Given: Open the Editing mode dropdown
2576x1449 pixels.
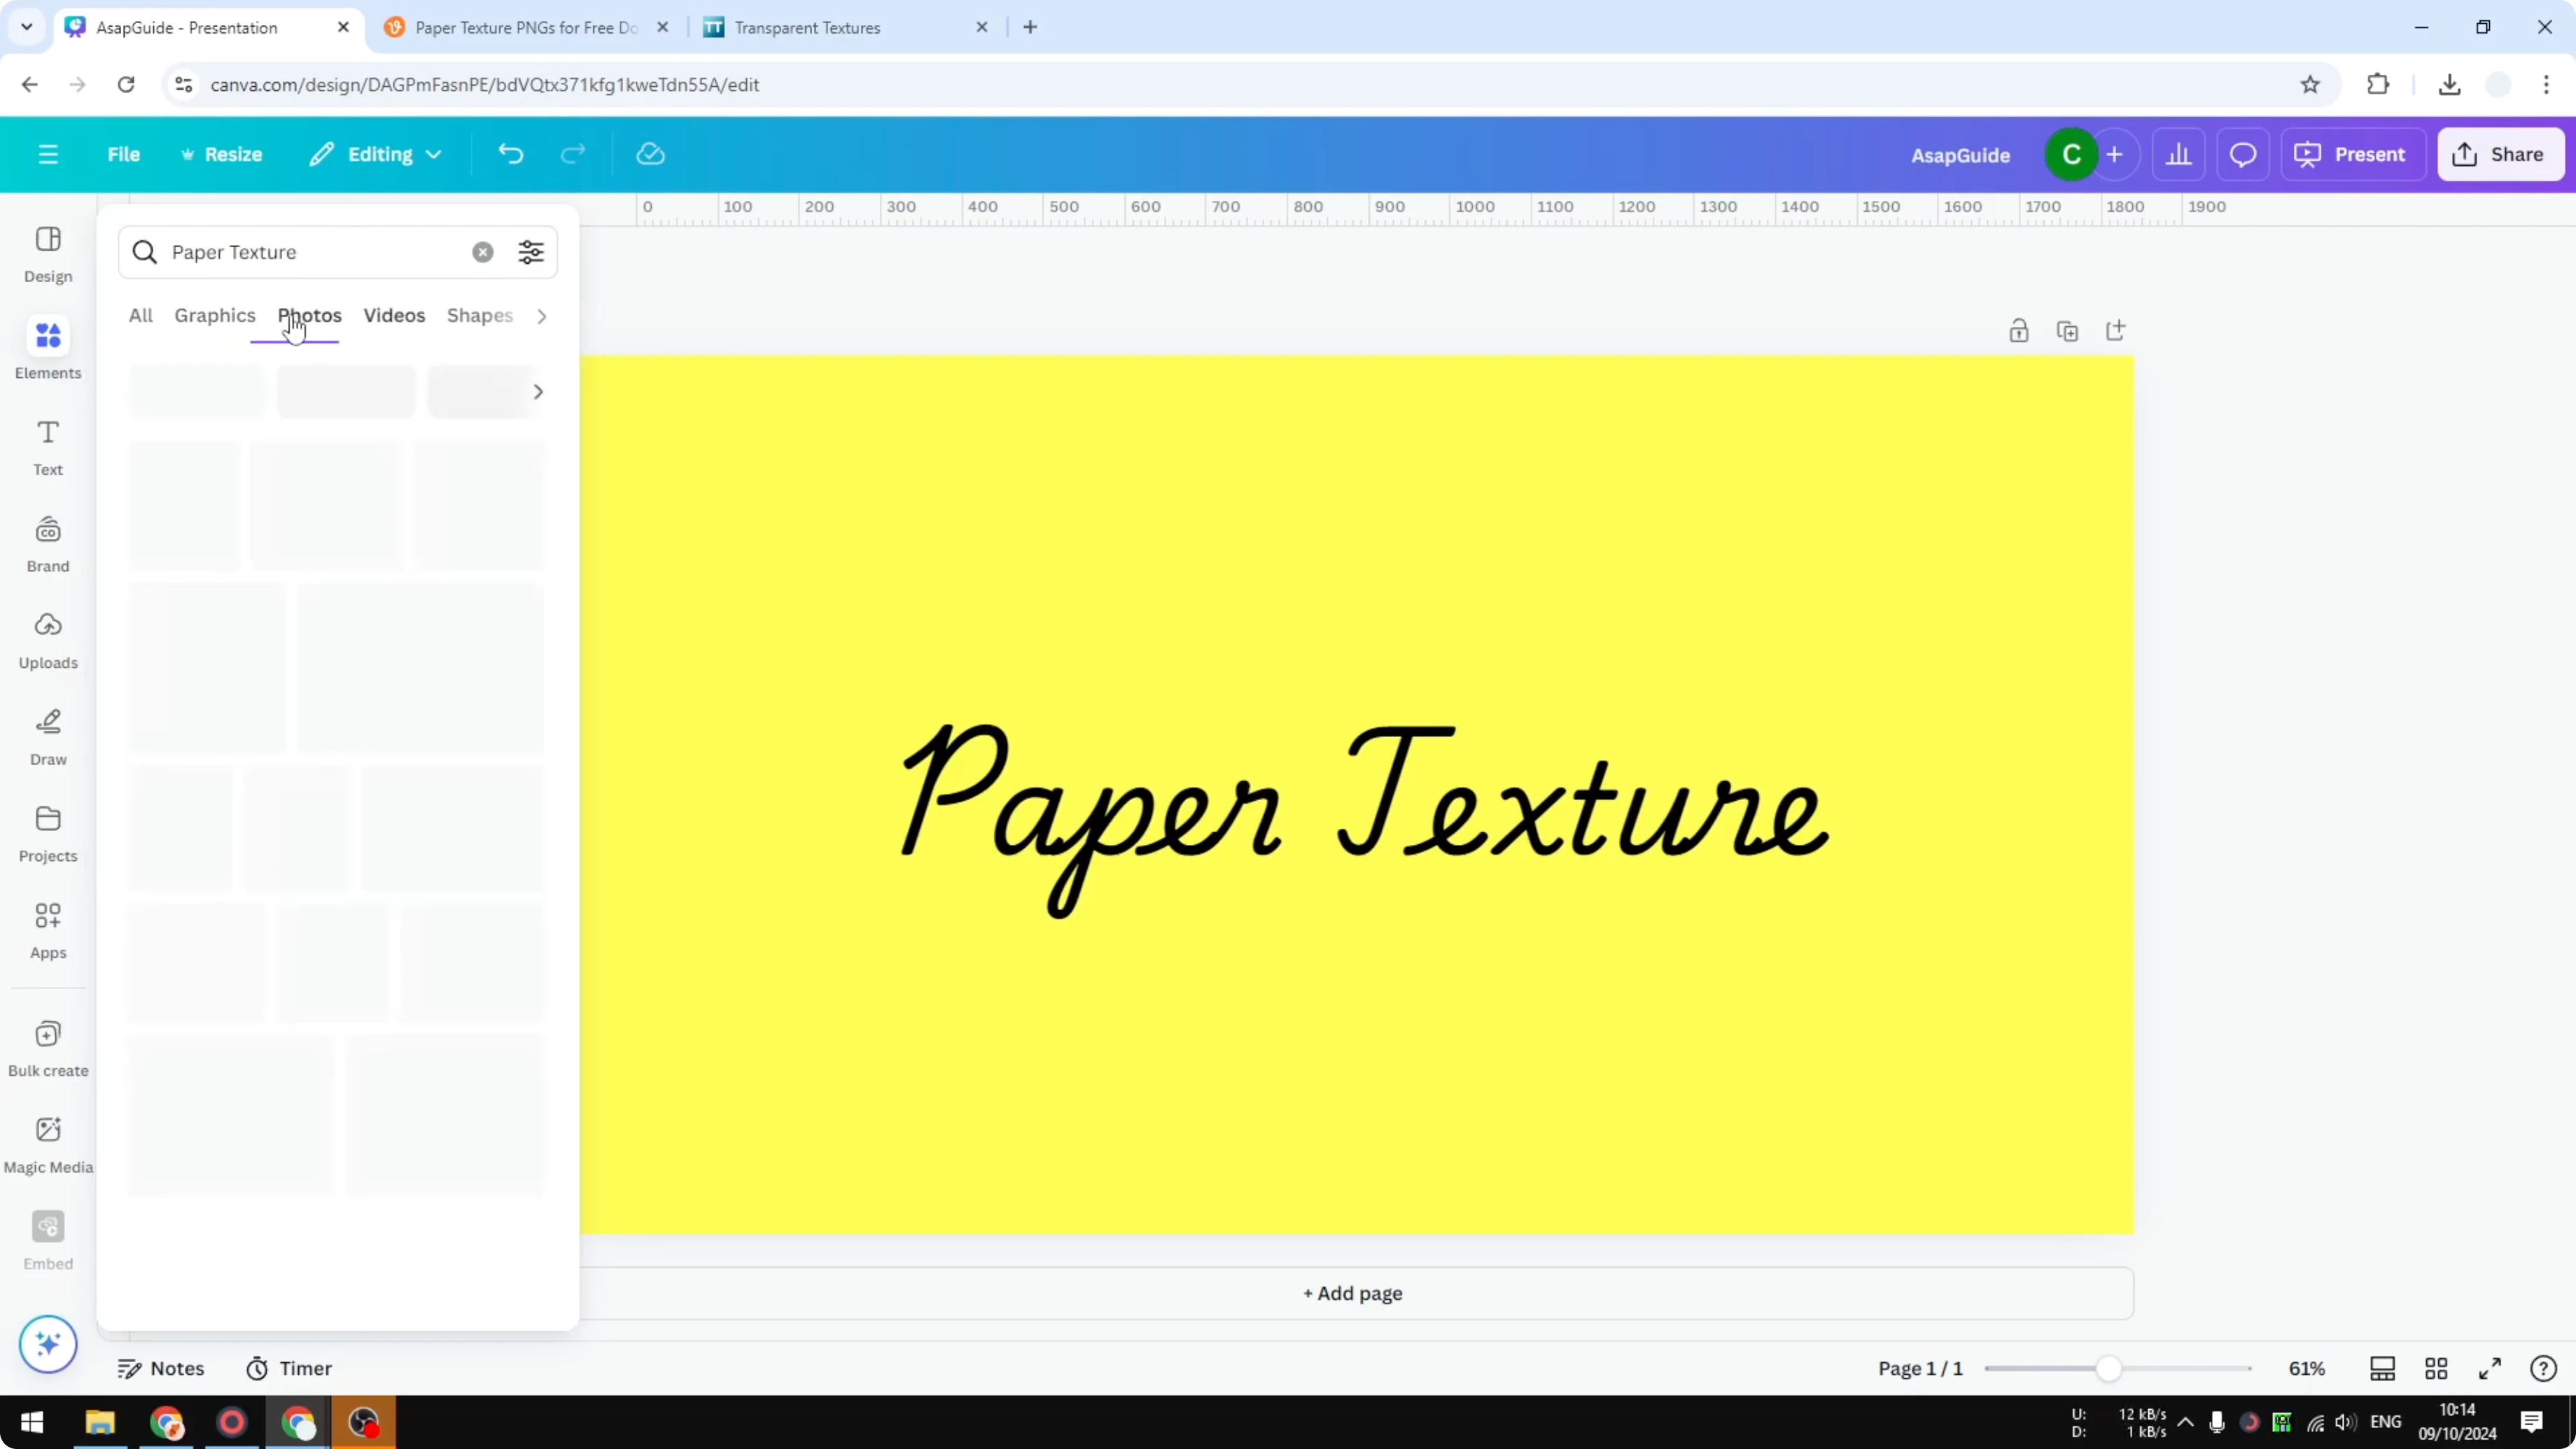Looking at the screenshot, I should tap(376, 154).
